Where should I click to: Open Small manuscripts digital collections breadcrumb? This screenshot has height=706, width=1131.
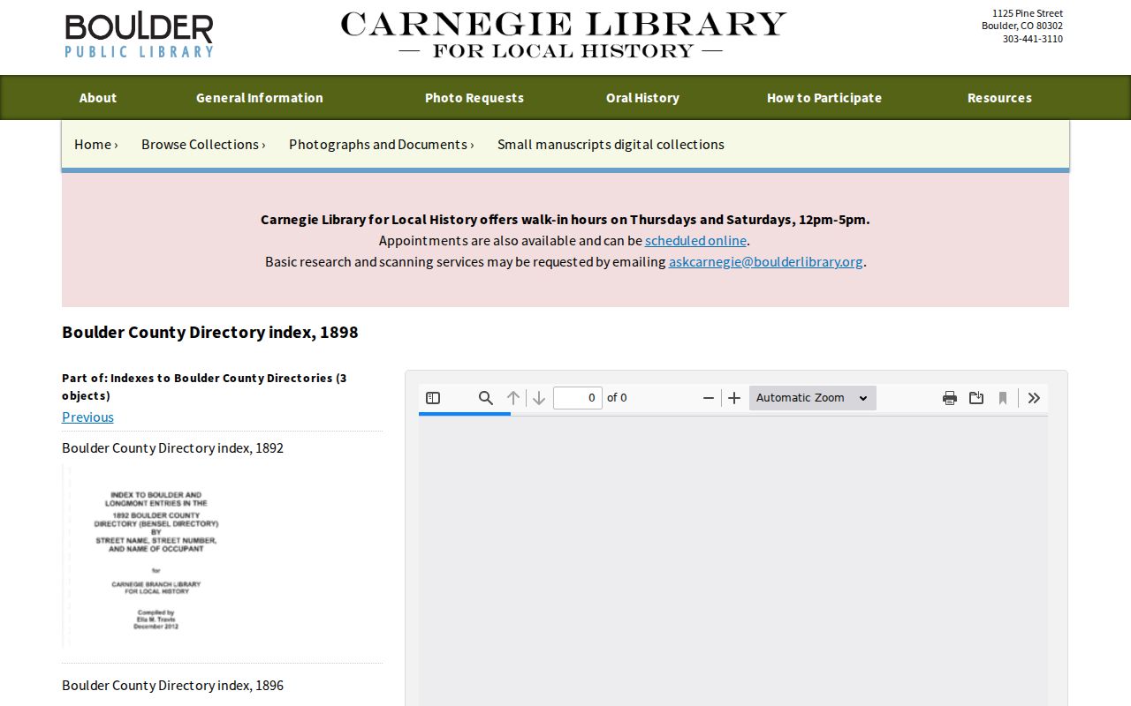click(611, 144)
